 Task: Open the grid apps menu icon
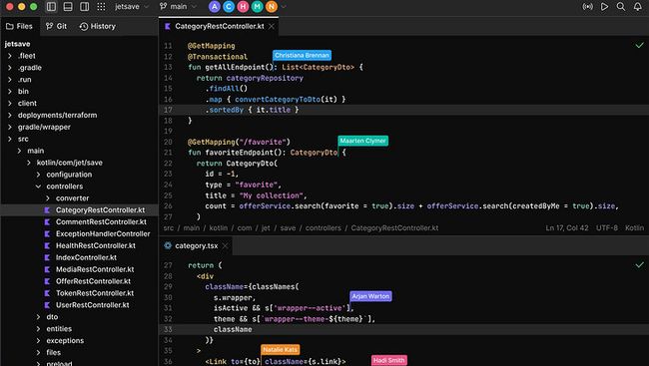click(x=101, y=7)
